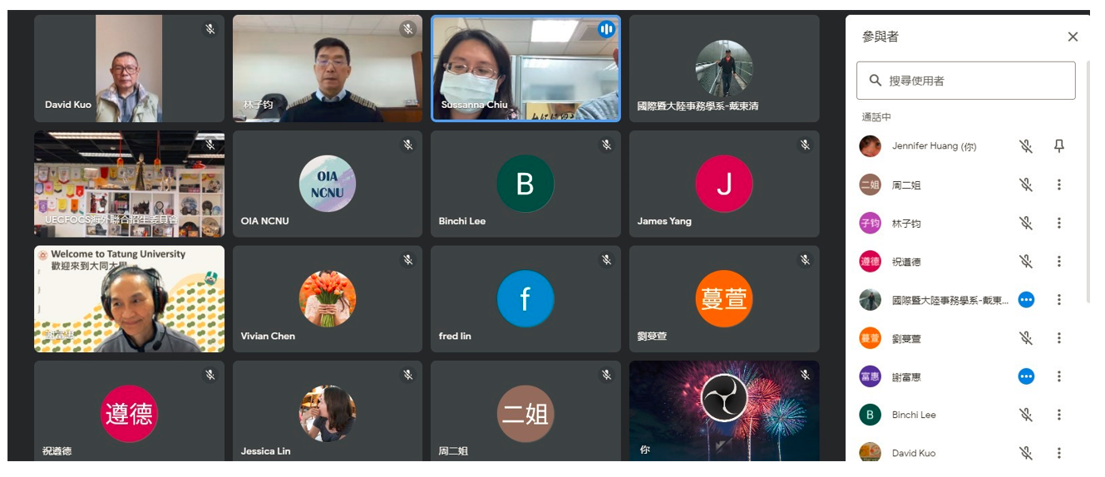
Task: Toggle David Kuo's microphone icon in the list
Action: click(x=1026, y=453)
